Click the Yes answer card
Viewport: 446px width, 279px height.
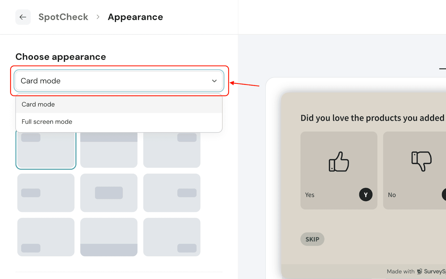coord(338,170)
